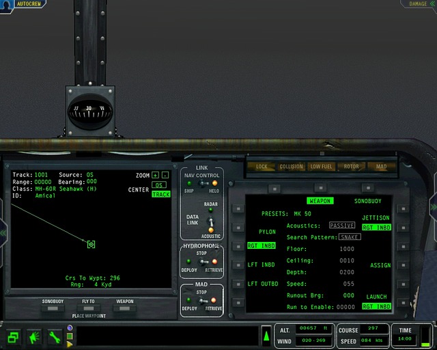Click the message log text box
Viewport: 437px width, 350px height.
[x=167, y=336]
